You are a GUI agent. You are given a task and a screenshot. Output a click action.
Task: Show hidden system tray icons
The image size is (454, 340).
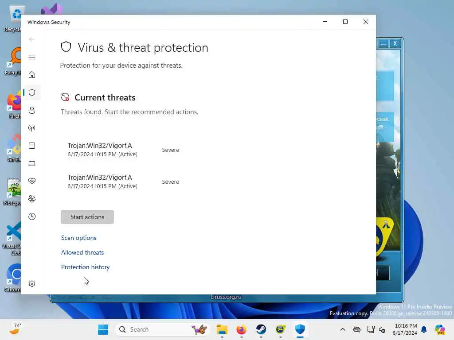[x=343, y=329]
